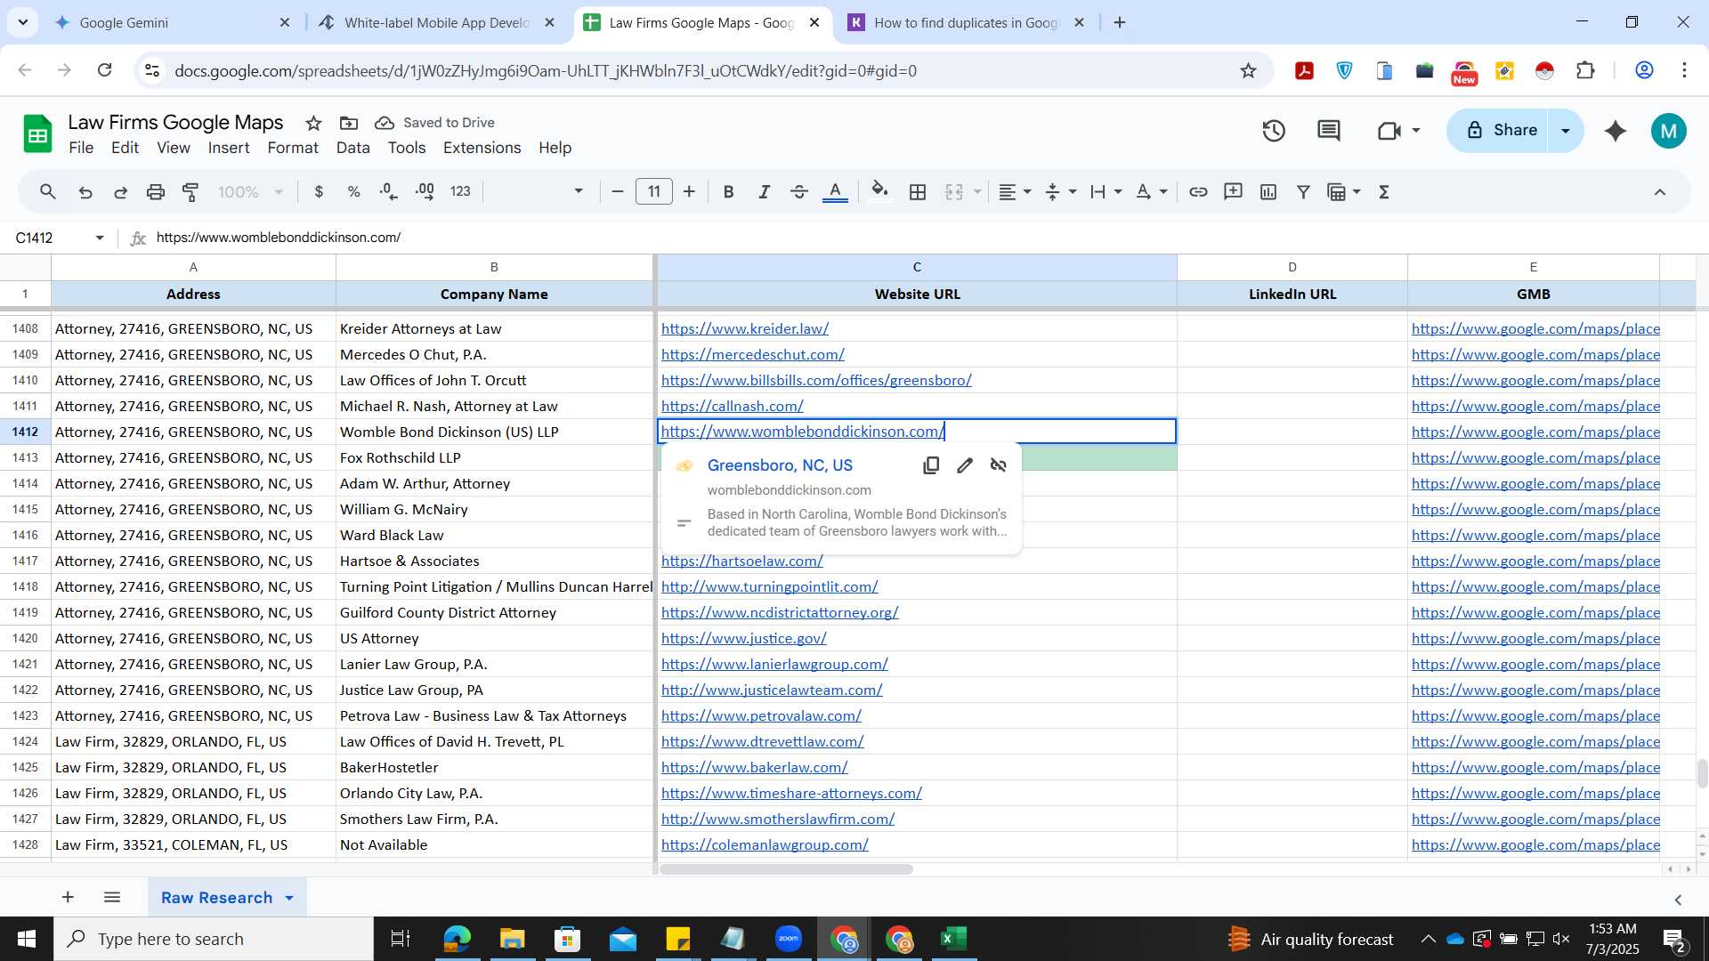
Task: Insert a link from toolbar
Action: [1198, 191]
